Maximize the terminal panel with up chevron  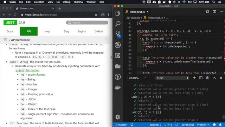(214, 78)
